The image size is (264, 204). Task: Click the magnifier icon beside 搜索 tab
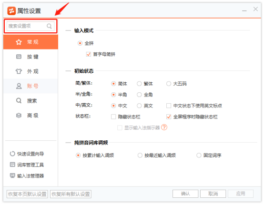pyautogui.click(x=19, y=101)
